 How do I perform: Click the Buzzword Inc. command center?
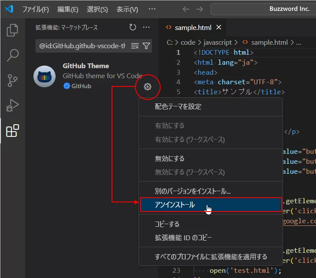[x=263, y=9]
